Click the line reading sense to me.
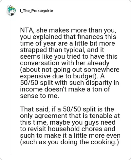The height and width of the screenshot is (160, 131). (40, 96)
